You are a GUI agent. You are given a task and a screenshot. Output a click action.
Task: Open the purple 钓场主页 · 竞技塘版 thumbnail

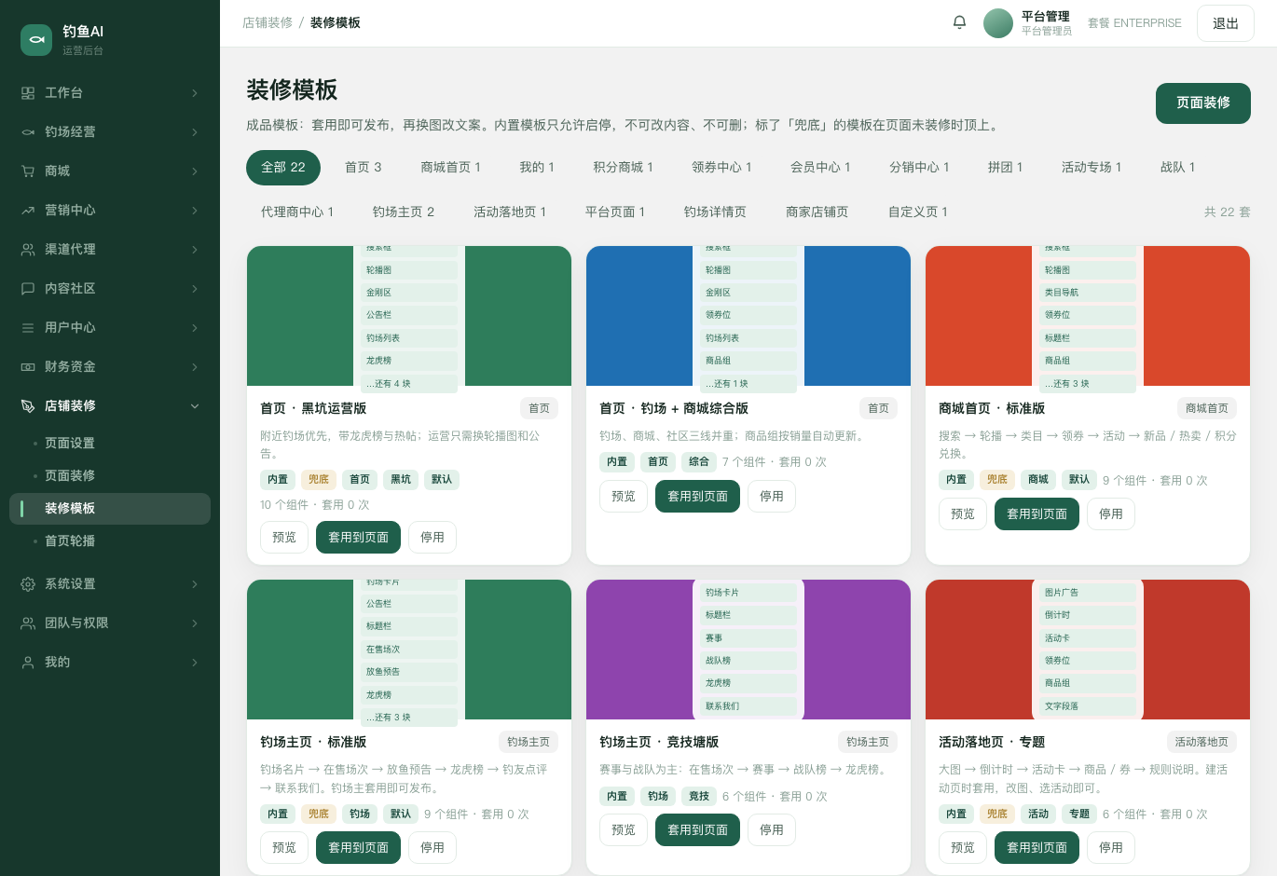coord(748,650)
